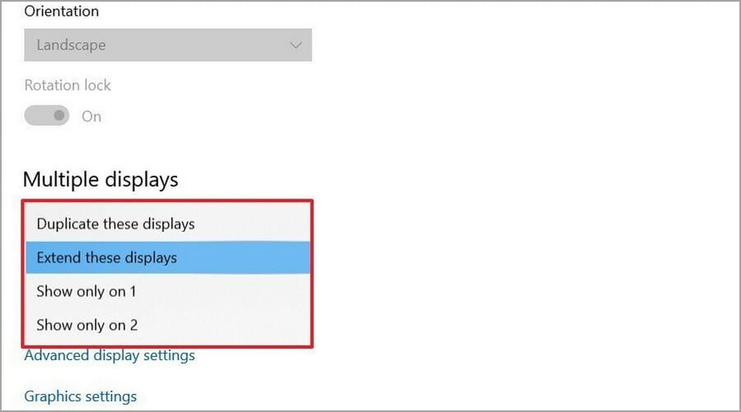
Task: Open the Landscape orientation dropdown
Action: point(168,45)
